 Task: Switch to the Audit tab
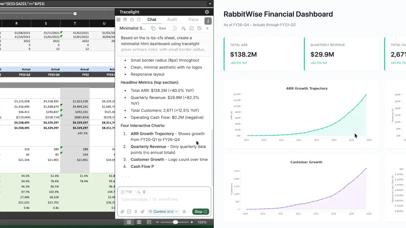click(172, 20)
